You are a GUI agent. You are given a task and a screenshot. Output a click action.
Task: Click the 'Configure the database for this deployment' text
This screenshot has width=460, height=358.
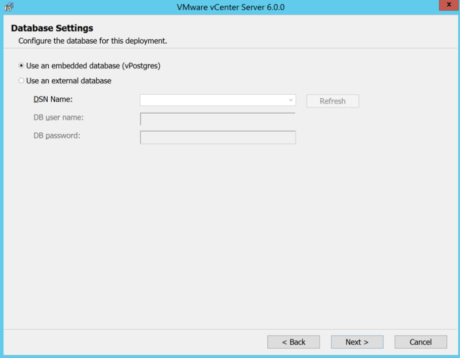point(93,41)
